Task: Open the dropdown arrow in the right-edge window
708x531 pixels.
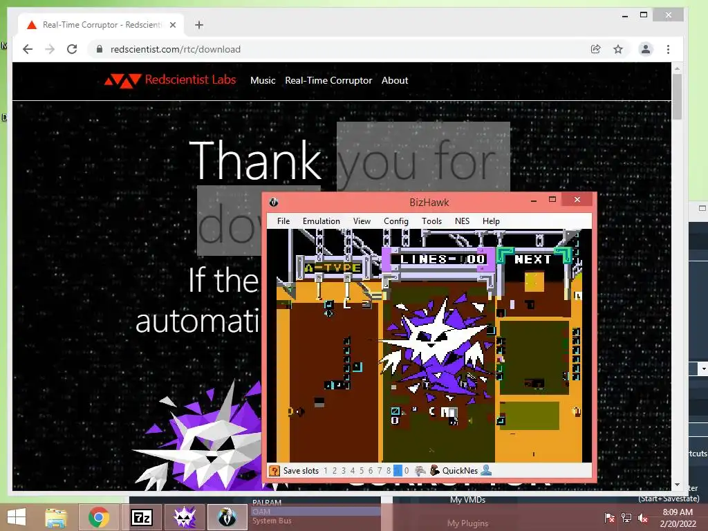Action: pyautogui.click(x=703, y=369)
